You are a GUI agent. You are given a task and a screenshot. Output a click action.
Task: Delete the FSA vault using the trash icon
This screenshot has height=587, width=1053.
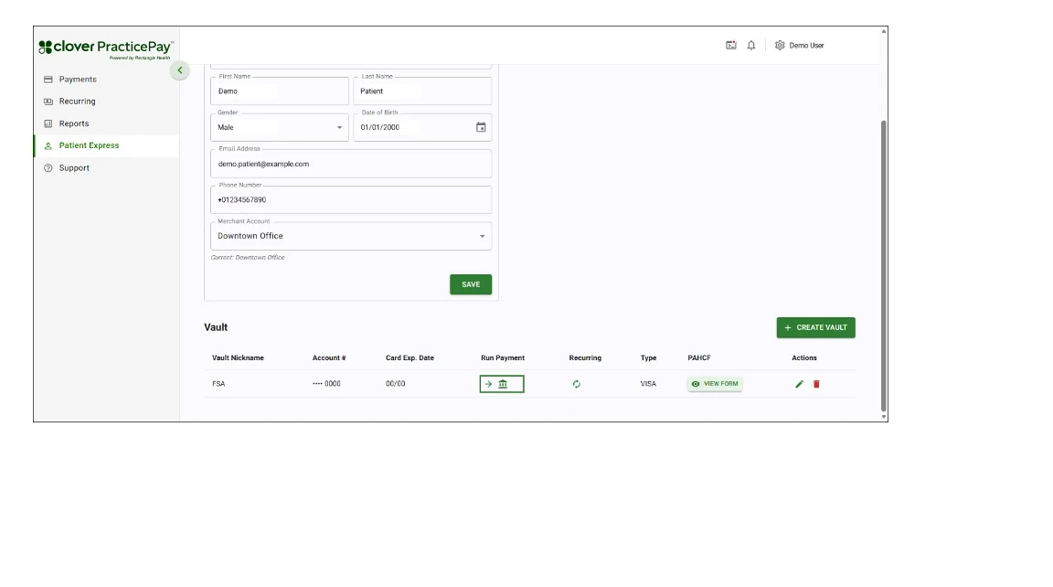(x=816, y=383)
